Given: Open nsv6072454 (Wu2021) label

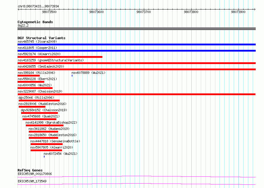Looking at the screenshot, I should [61, 154].
